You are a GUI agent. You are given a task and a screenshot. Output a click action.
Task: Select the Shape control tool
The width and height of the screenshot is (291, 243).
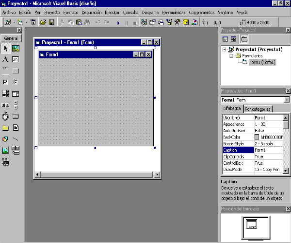5,139
